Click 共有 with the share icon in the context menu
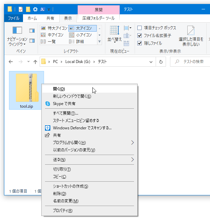 tap(89, 135)
